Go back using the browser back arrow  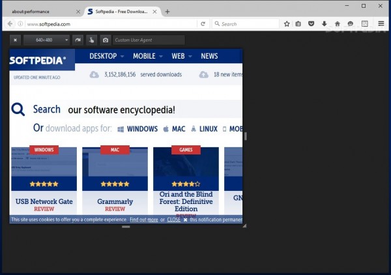pyautogui.click(x=10, y=24)
